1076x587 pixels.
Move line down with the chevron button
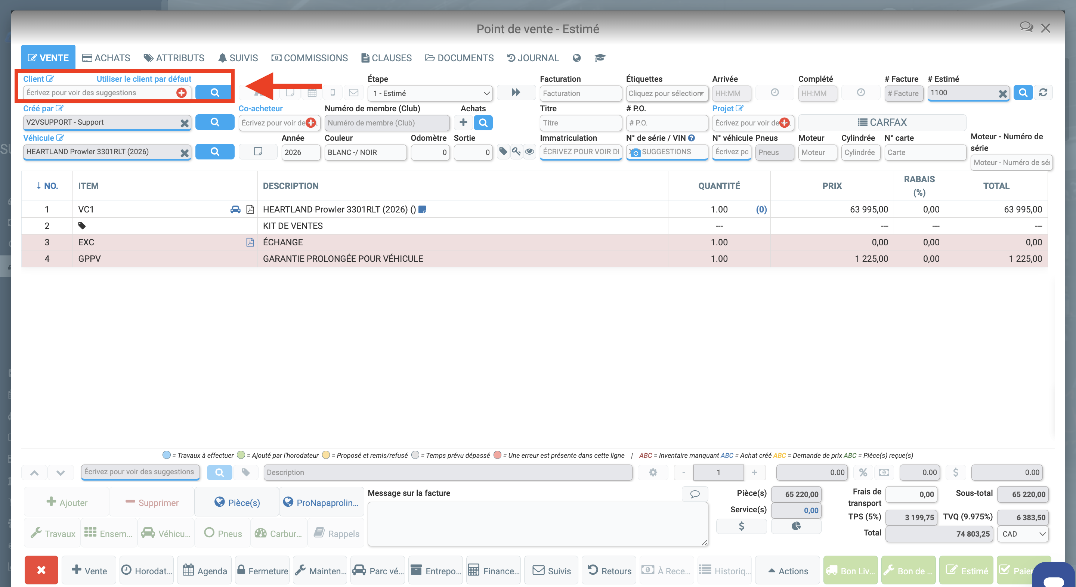61,473
